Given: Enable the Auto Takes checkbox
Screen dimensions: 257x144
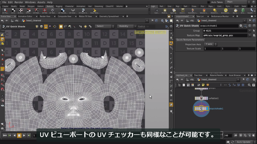Looking at the screenshot, I should tap(209, 2).
